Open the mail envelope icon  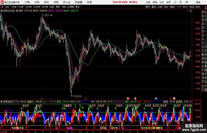tap(186, 2)
